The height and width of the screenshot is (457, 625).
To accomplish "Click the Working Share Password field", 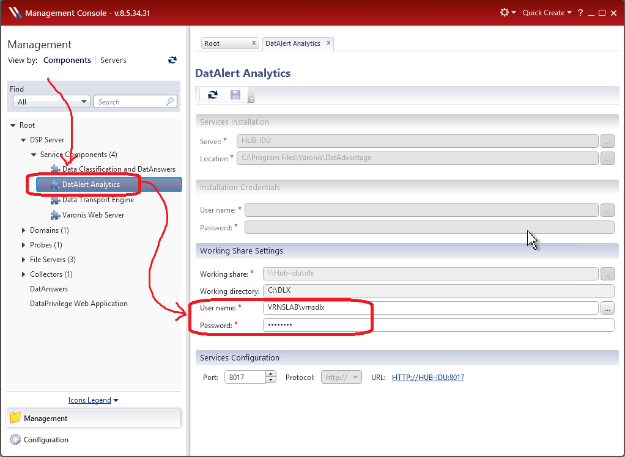I will click(x=438, y=325).
